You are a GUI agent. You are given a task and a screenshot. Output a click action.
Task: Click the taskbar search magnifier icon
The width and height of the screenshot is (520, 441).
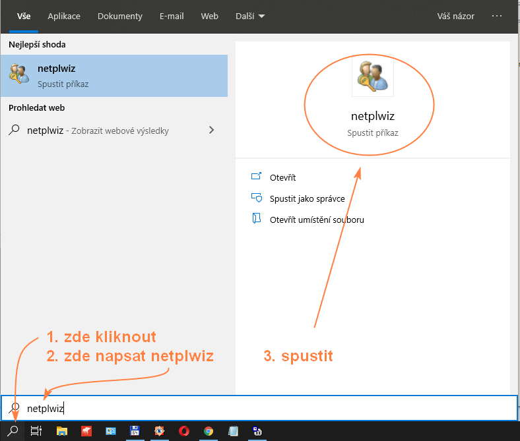click(13, 430)
